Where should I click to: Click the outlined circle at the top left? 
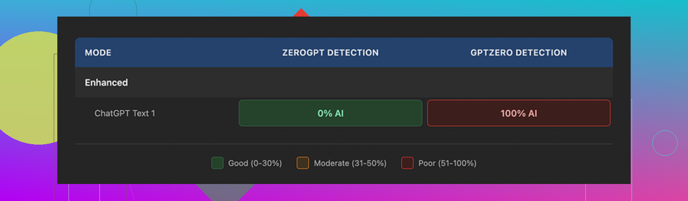[112, 10]
